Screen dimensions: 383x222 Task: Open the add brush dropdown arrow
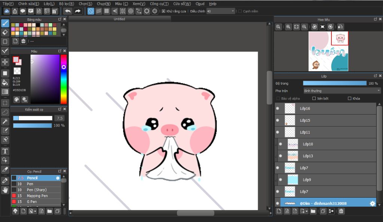coord(35,211)
